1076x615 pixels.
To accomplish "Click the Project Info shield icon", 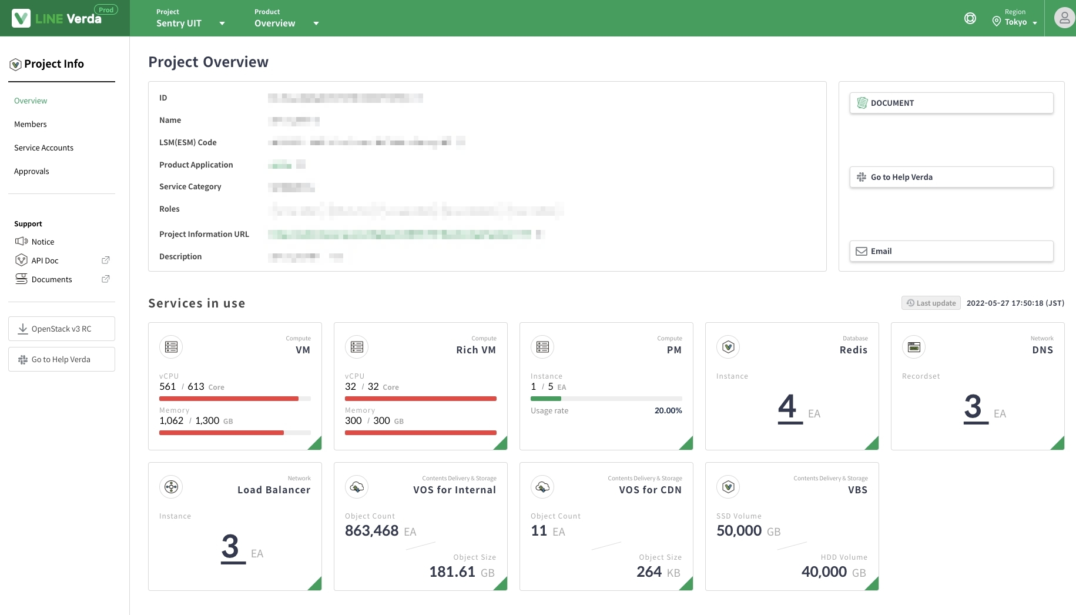I will (x=16, y=64).
